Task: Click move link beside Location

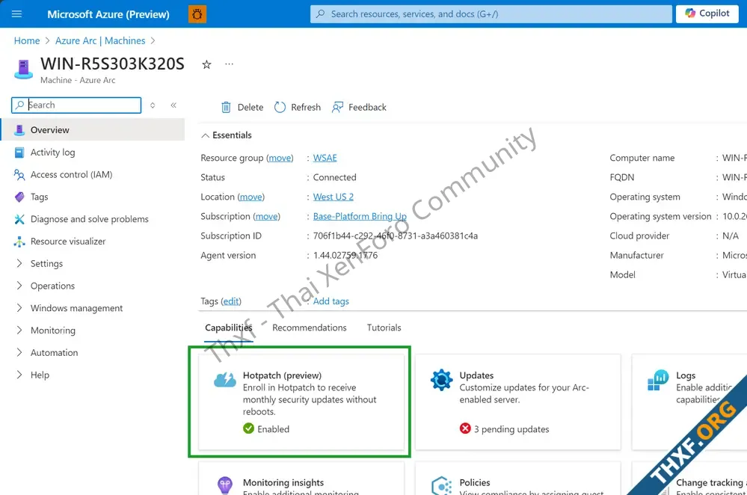Action: click(250, 197)
